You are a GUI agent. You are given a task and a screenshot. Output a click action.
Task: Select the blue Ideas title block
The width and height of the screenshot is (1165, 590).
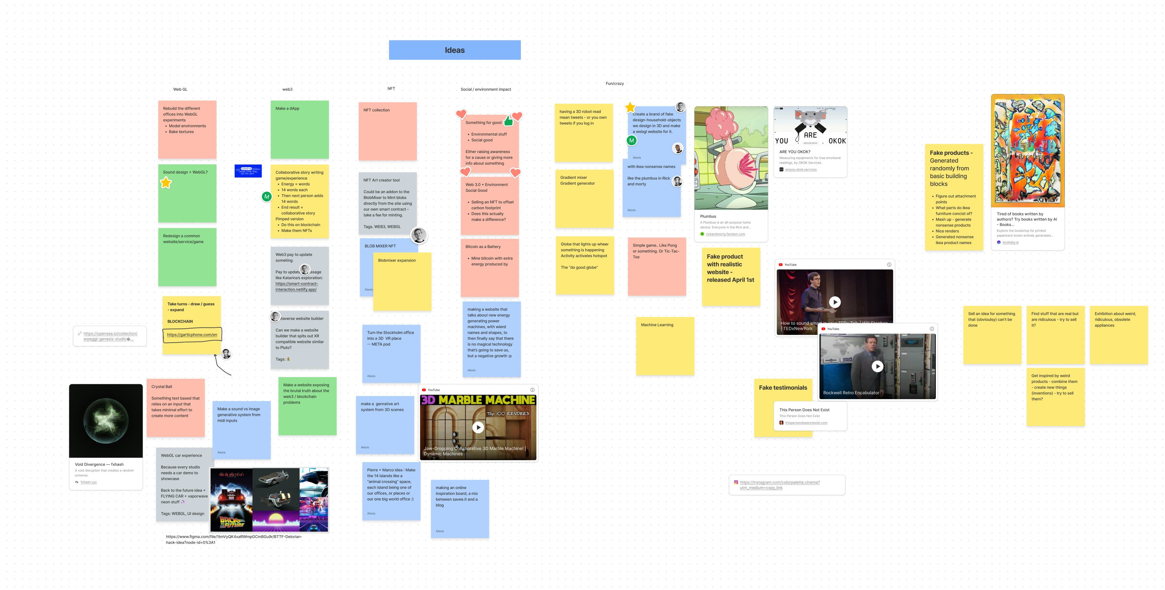[x=455, y=50]
